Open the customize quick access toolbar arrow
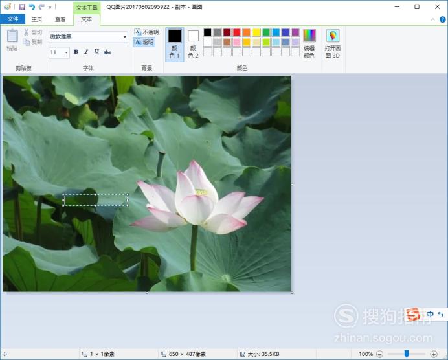448x360 pixels. (50, 7)
